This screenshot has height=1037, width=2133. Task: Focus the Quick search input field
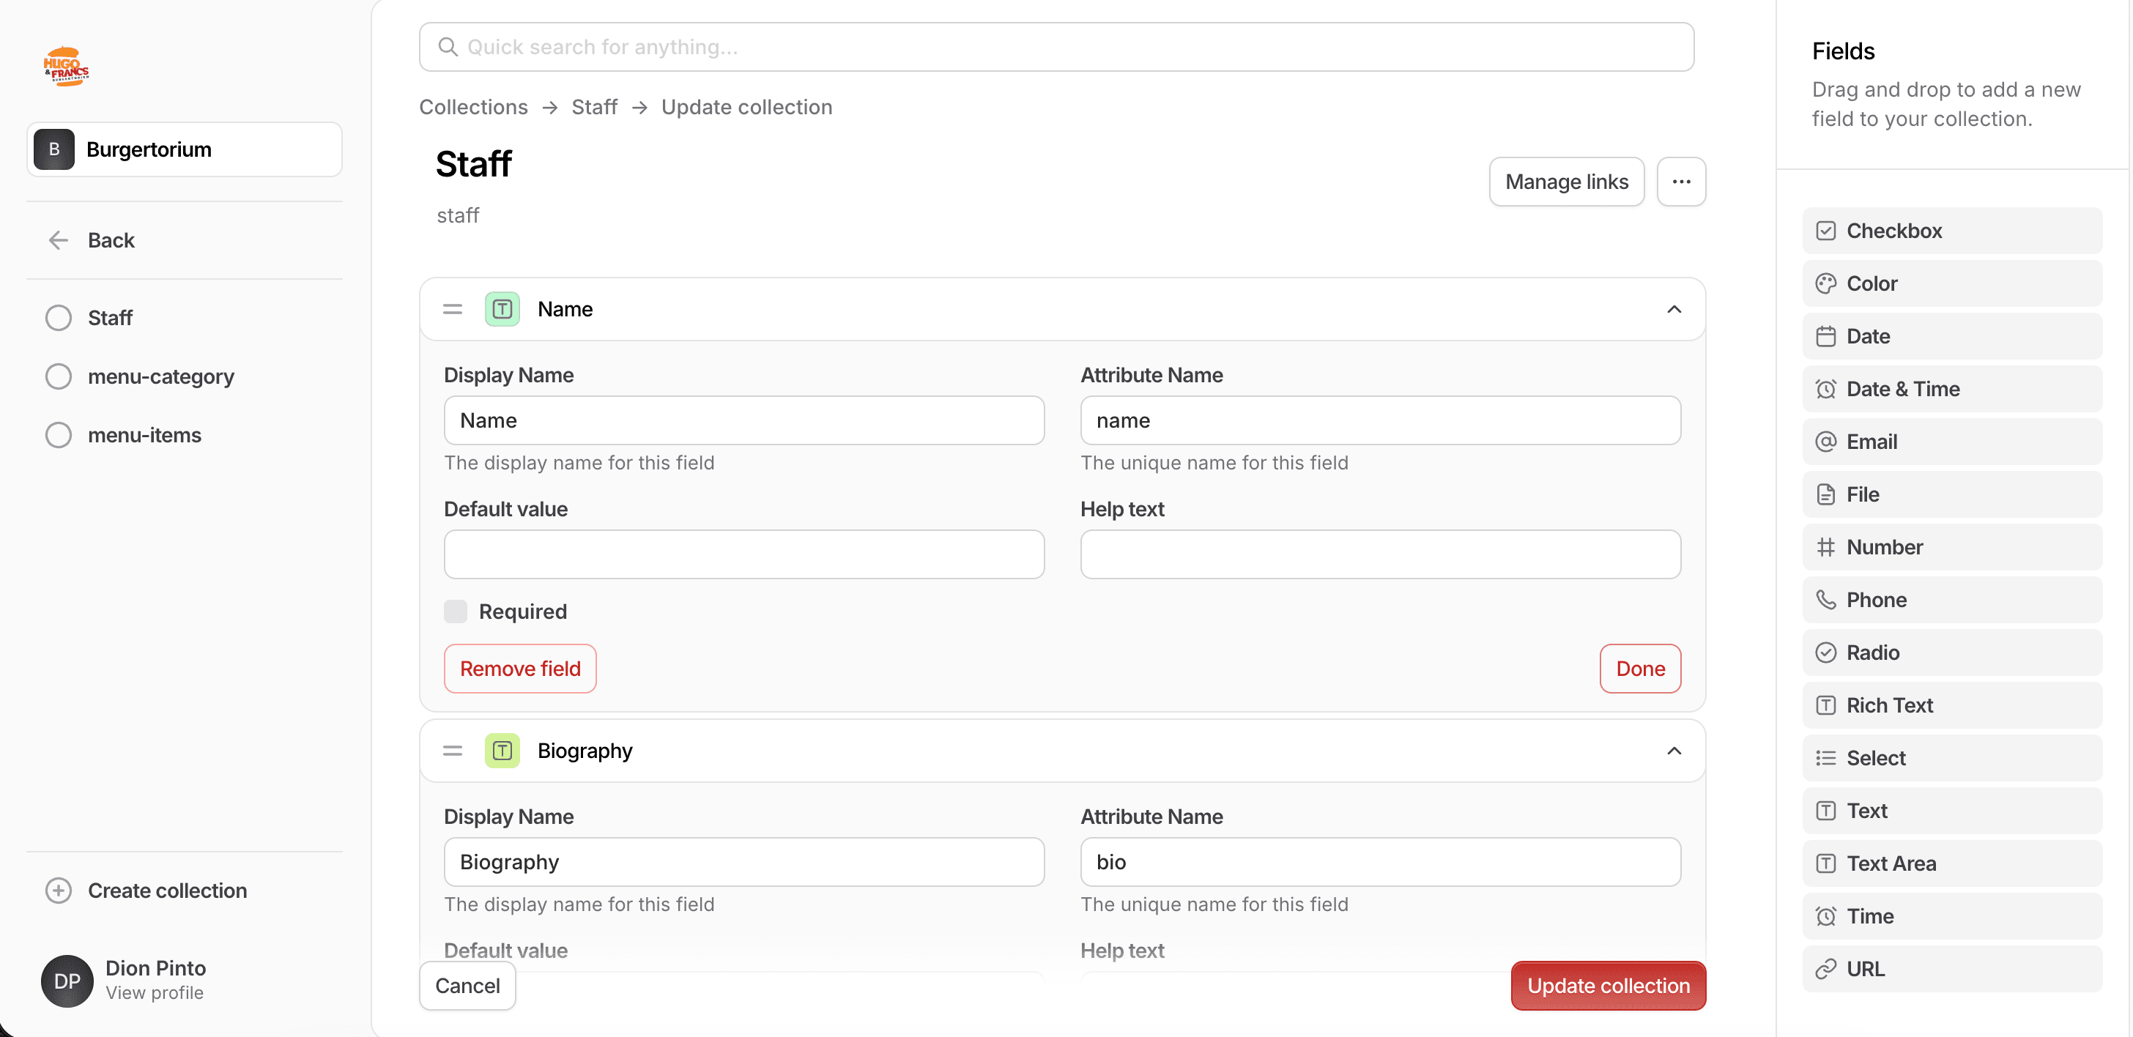(x=1056, y=47)
